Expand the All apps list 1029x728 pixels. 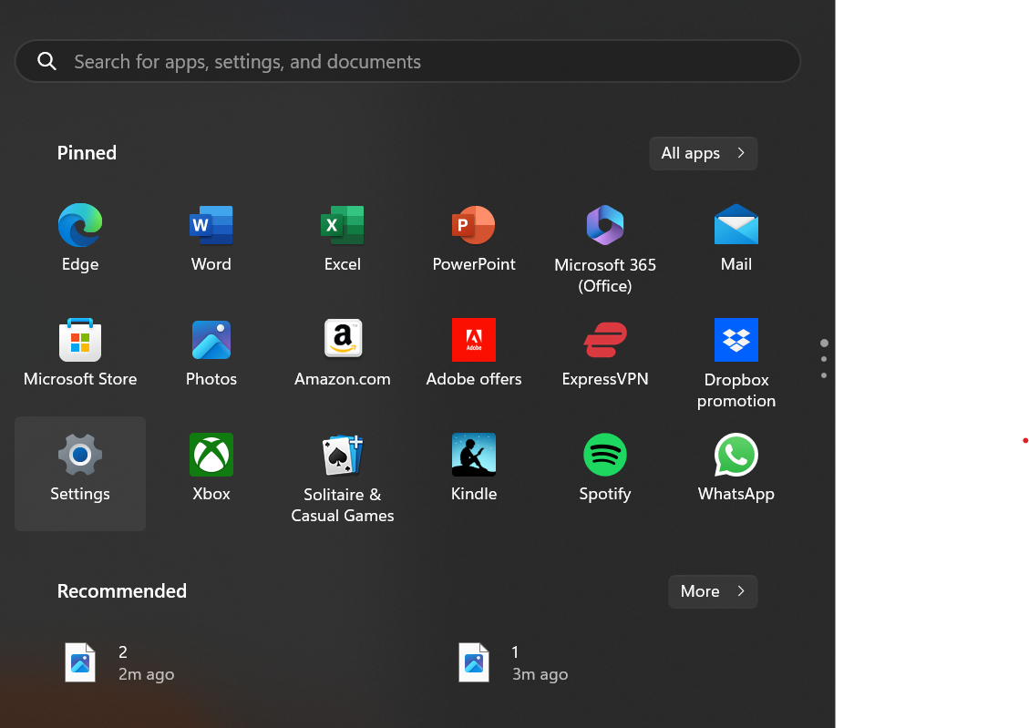tap(703, 153)
